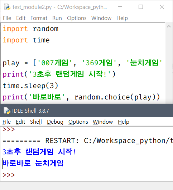Open Help menu in editor window
The height and width of the screenshot is (190, 173).
tap(122, 18)
